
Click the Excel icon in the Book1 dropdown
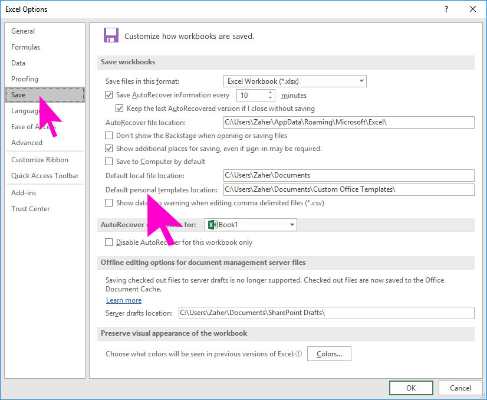pos(213,225)
